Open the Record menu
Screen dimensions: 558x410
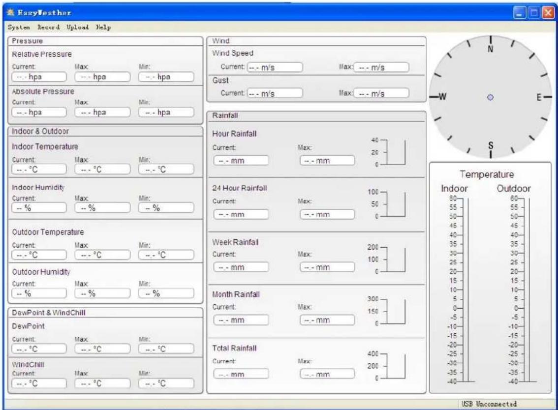point(48,27)
